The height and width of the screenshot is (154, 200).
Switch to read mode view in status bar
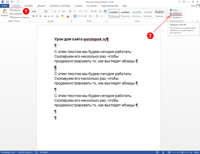157,152
